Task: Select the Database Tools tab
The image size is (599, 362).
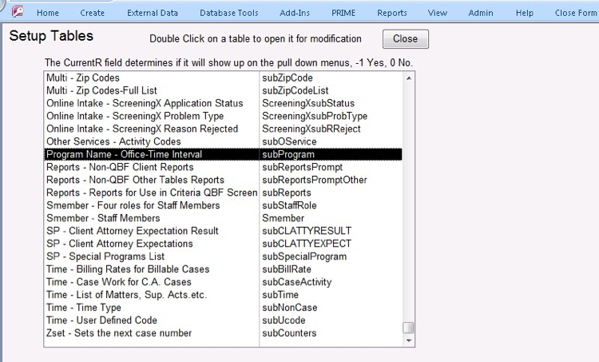Action: coord(230,13)
